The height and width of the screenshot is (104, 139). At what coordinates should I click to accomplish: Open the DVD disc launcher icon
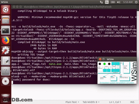(6, 81)
